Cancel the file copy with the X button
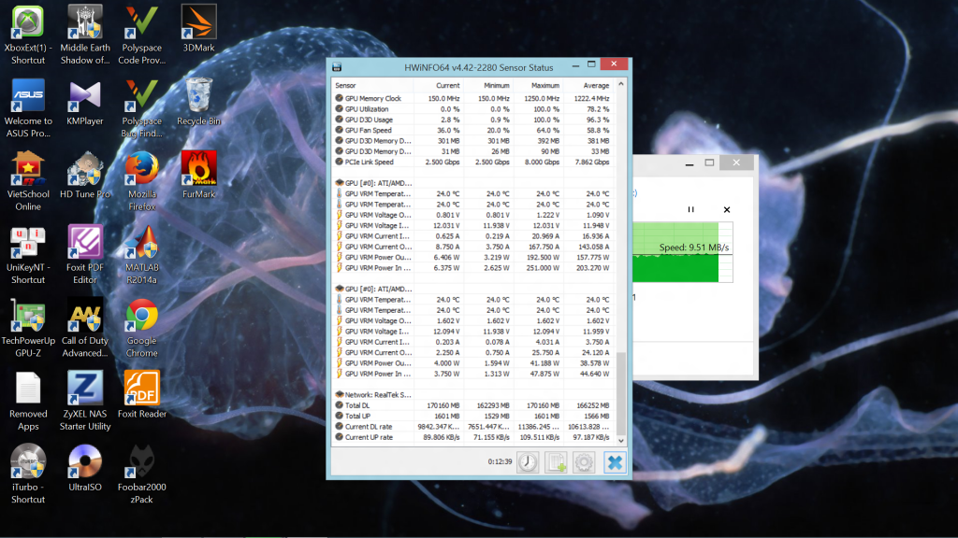The image size is (958, 538). (x=727, y=210)
